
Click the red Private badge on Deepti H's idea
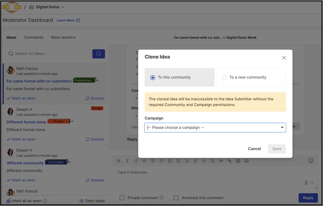pos(97,108)
